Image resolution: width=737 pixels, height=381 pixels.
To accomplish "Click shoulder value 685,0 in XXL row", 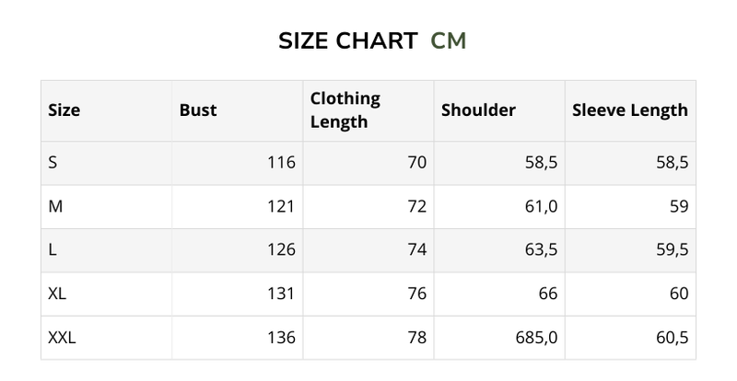I will [534, 338].
